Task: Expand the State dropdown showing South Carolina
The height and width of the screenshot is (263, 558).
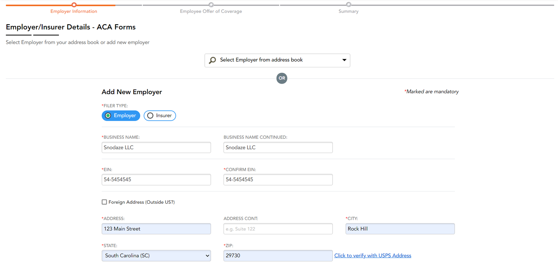Action: 156,256
